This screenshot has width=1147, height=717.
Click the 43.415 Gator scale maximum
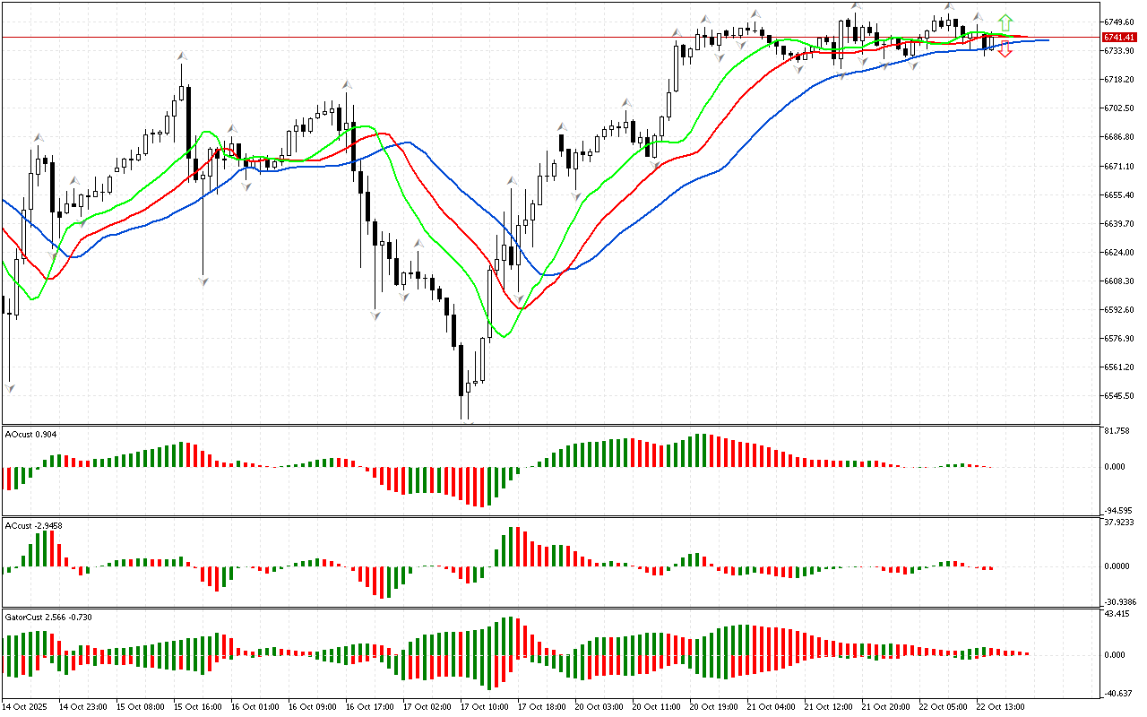[x=1117, y=614]
